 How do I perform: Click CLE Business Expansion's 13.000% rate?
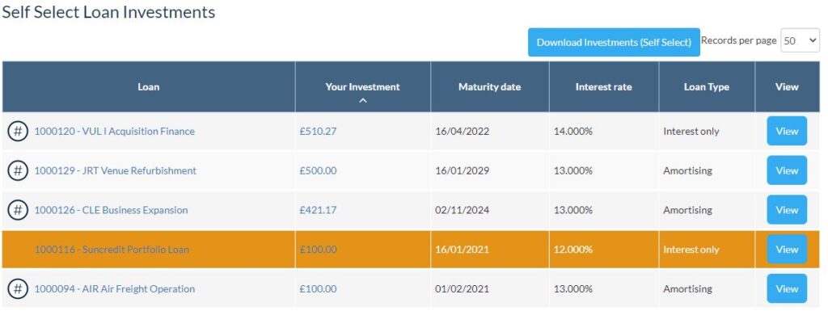[x=573, y=210]
